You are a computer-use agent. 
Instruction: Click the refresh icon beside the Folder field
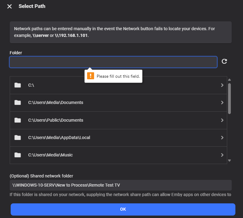[x=224, y=62]
